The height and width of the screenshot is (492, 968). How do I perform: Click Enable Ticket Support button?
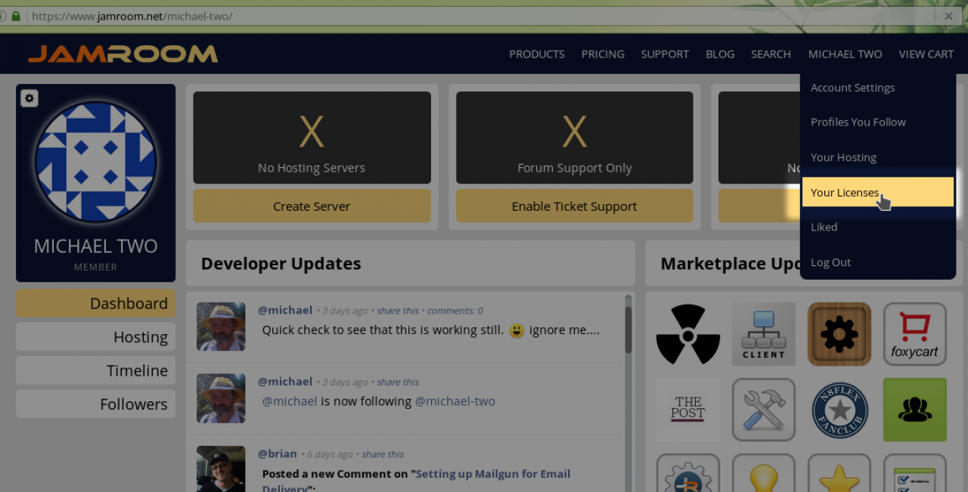click(x=574, y=206)
